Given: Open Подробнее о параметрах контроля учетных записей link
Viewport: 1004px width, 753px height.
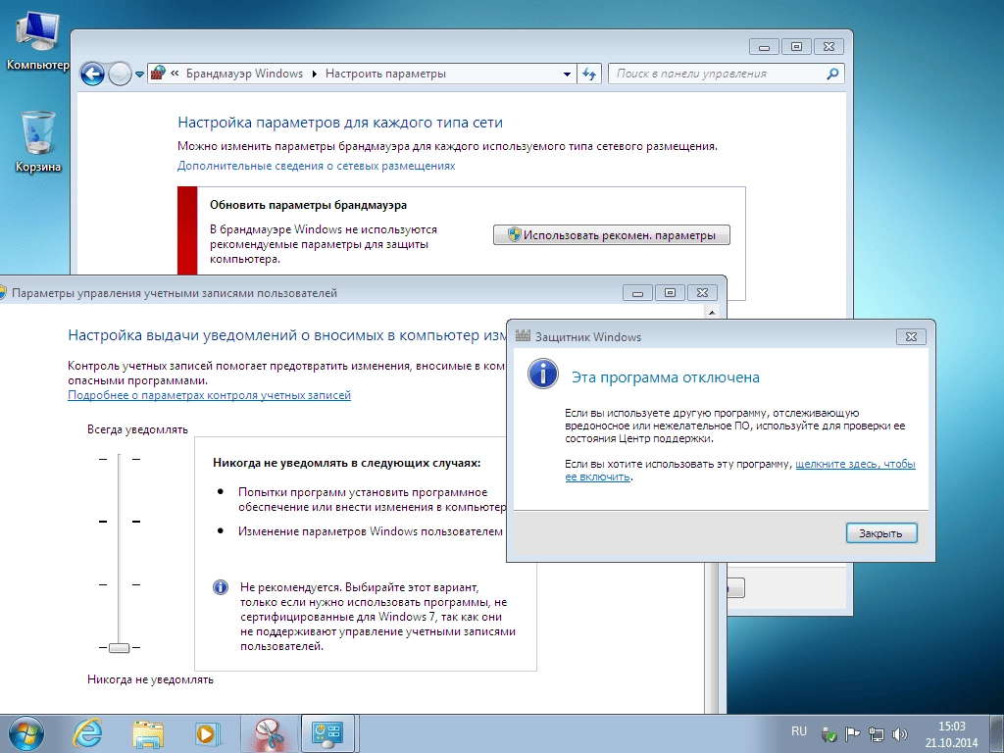Looking at the screenshot, I should (x=210, y=395).
